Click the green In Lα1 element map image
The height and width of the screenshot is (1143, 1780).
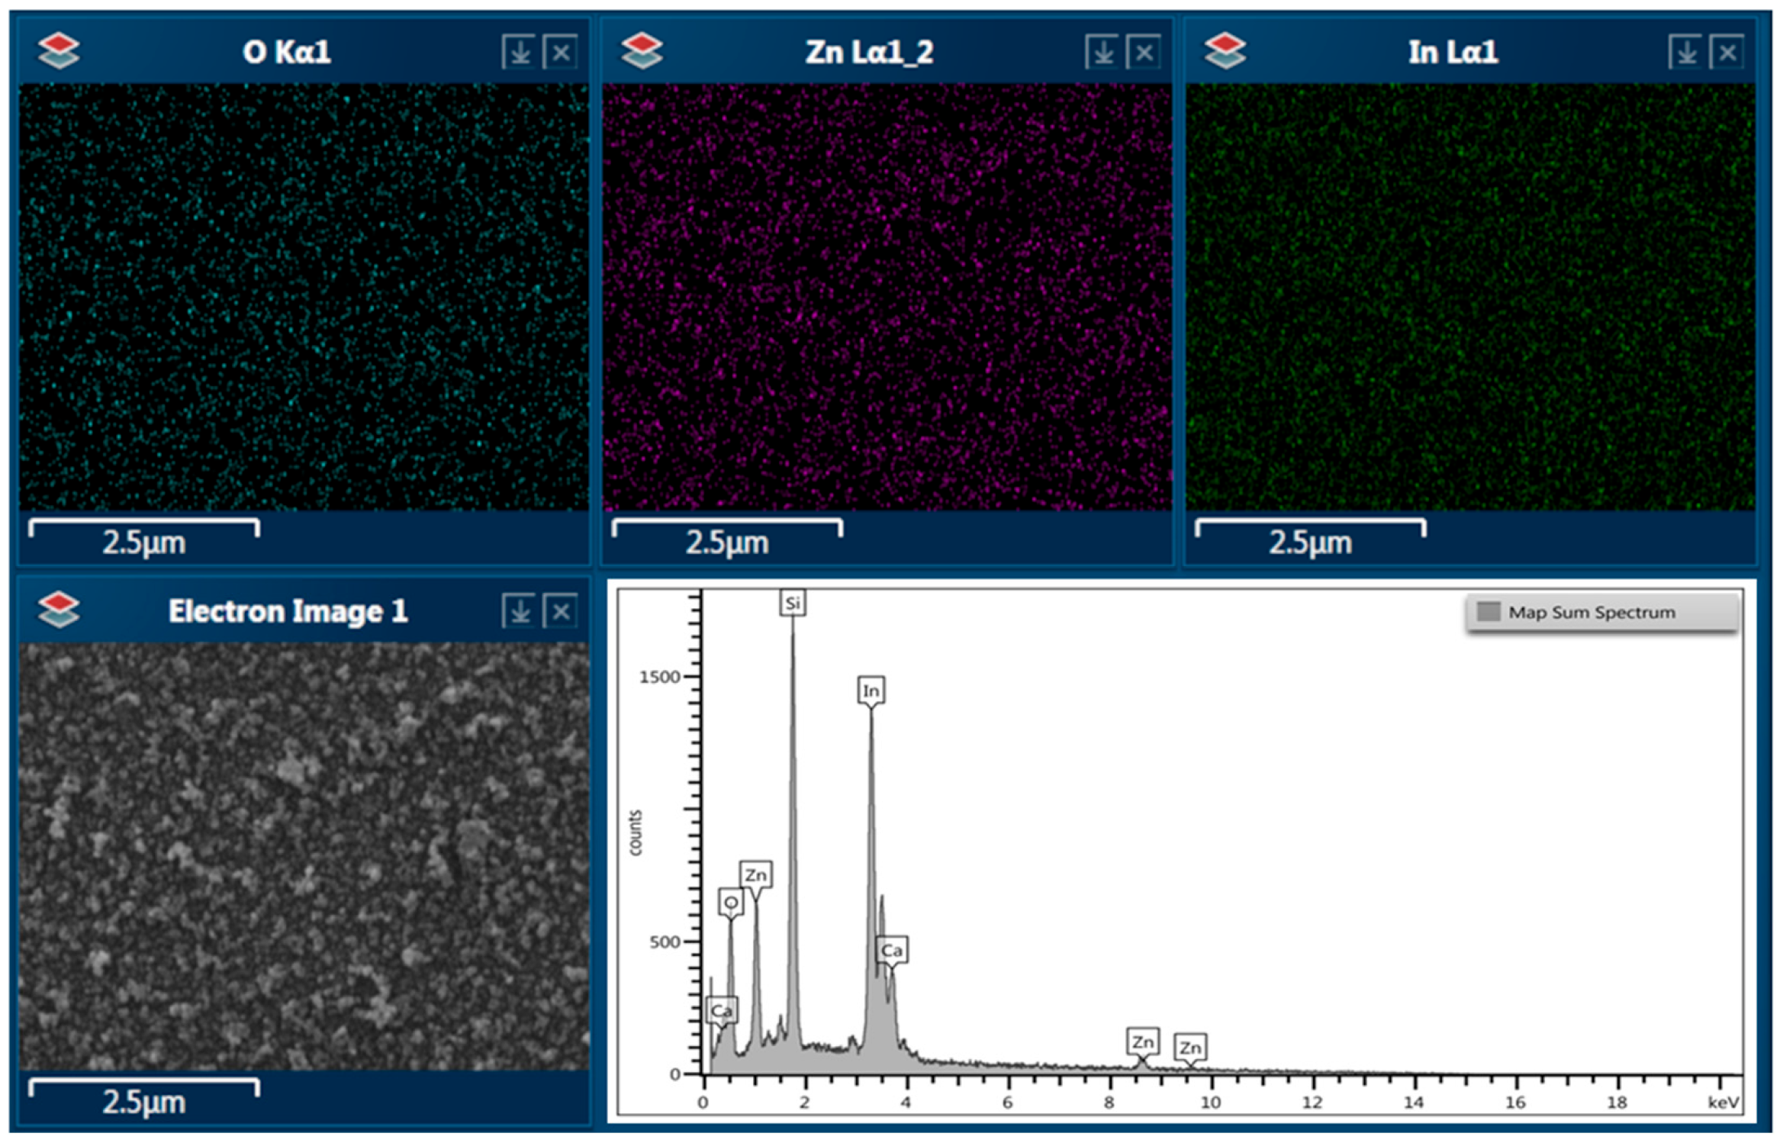[1469, 297]
